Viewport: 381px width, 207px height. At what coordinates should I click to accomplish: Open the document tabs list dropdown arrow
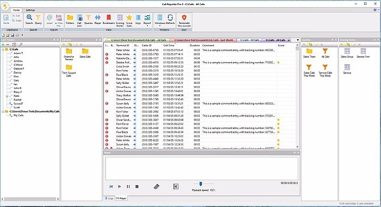[x=298, y=40]
